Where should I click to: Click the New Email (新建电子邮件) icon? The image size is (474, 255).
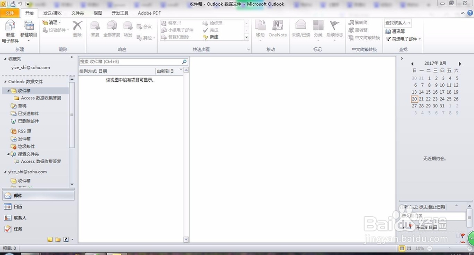click(x=10, y=26)
